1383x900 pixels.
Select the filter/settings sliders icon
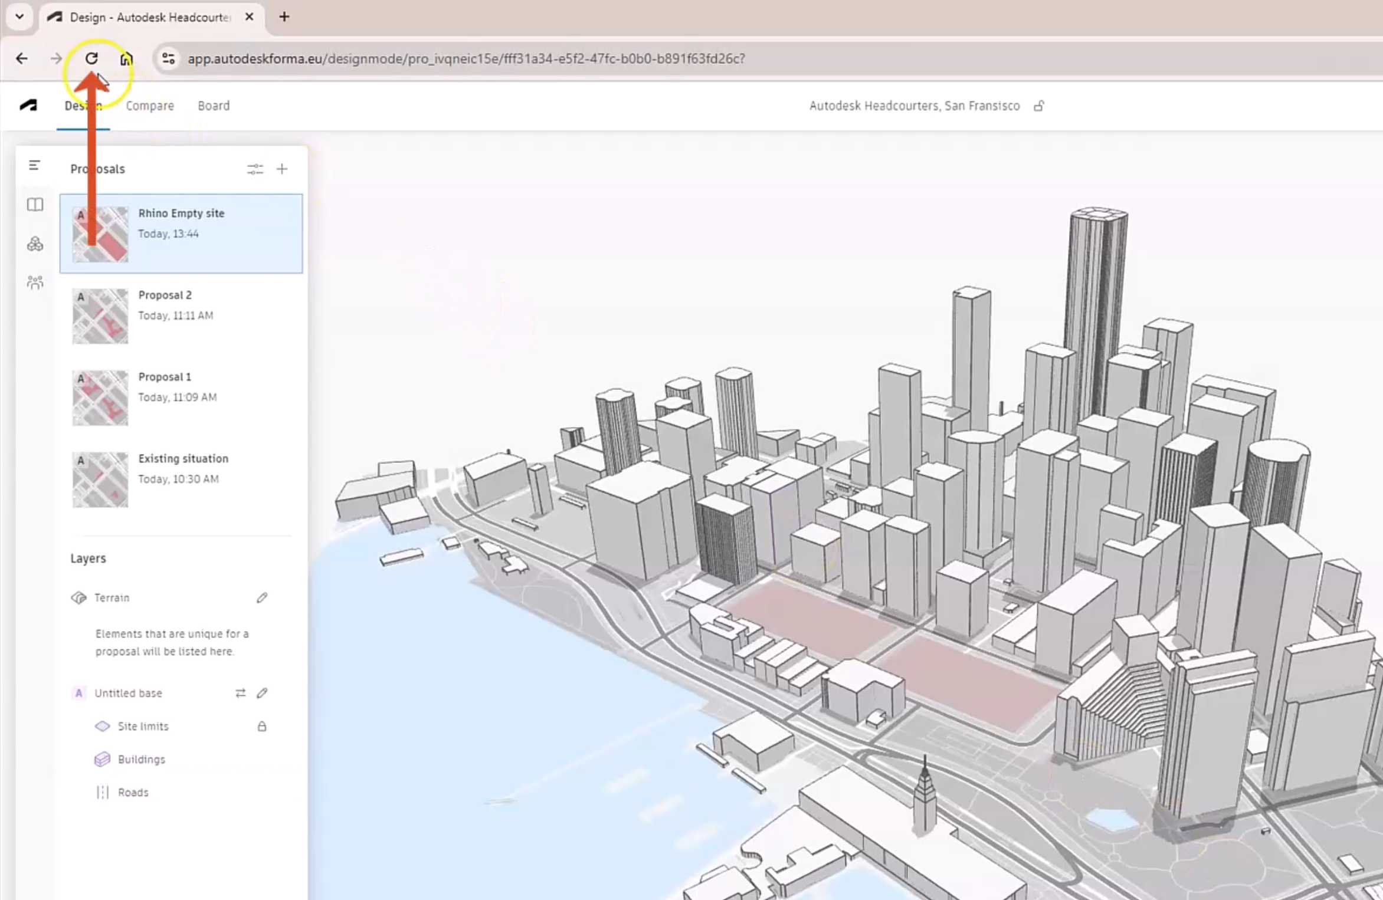point(255,168)
